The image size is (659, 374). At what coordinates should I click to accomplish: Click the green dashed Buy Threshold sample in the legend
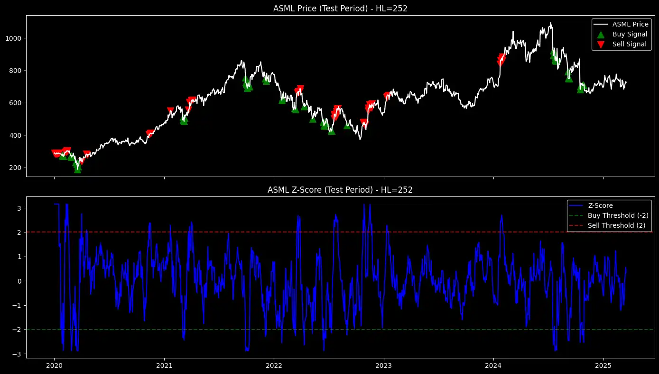pyautogui.click(x=576, y=216)
